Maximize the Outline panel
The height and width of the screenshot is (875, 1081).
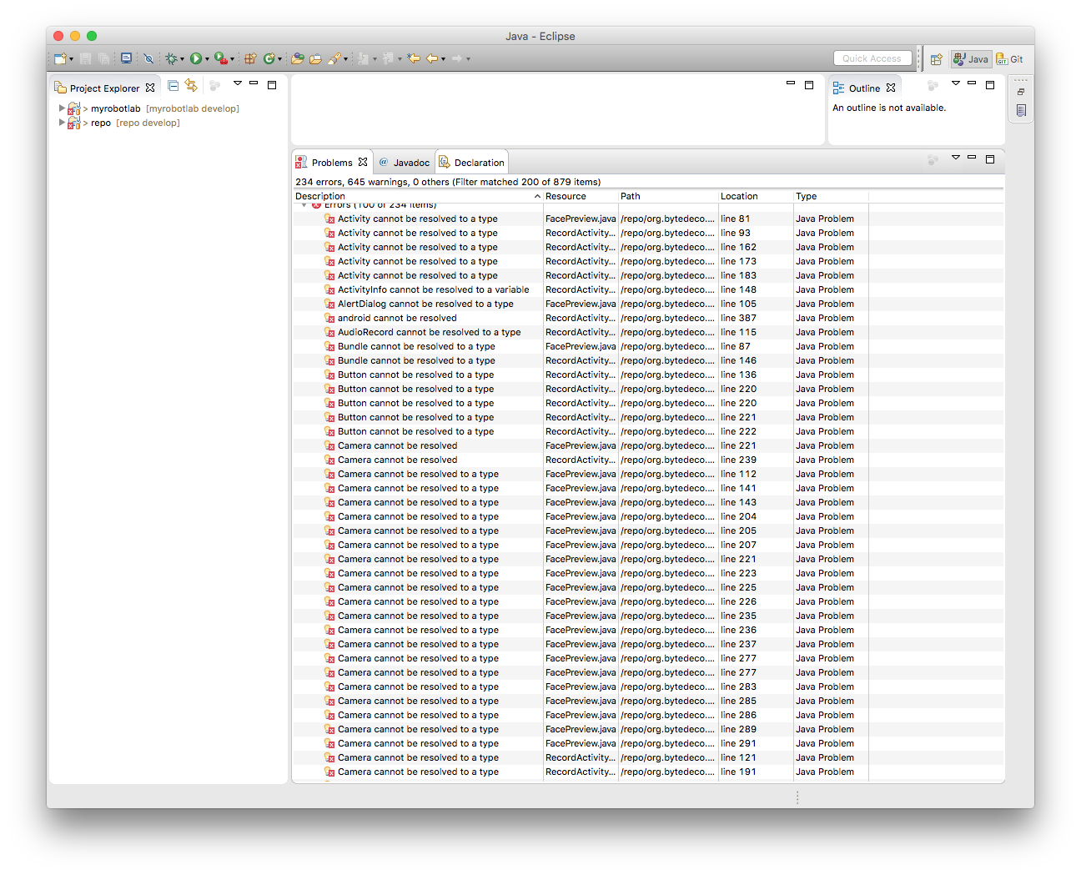(x=990, y=85)
